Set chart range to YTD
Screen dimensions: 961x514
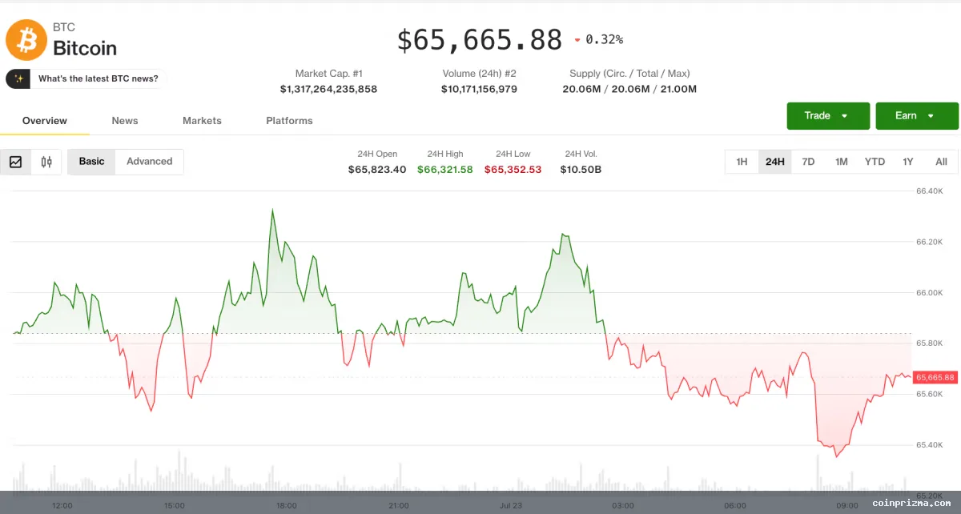coord(875,162)
